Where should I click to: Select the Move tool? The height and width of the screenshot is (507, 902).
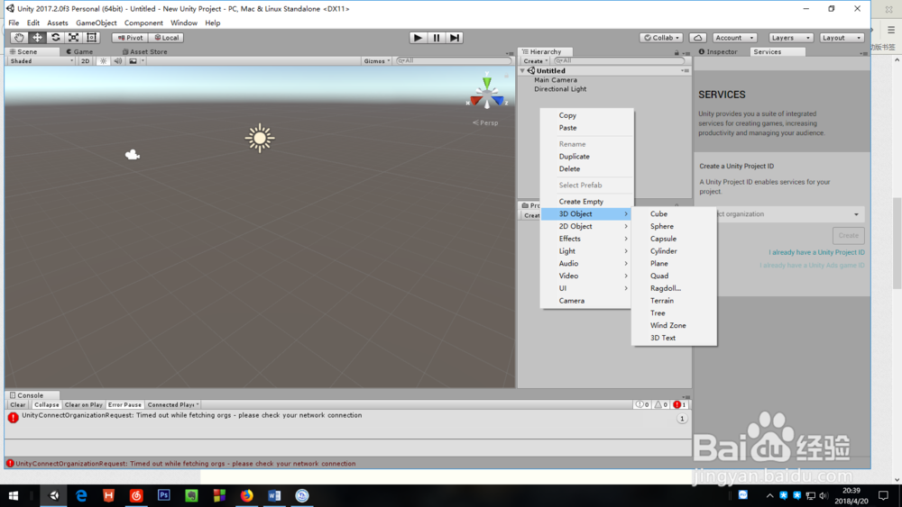click(x=37, y=37)
